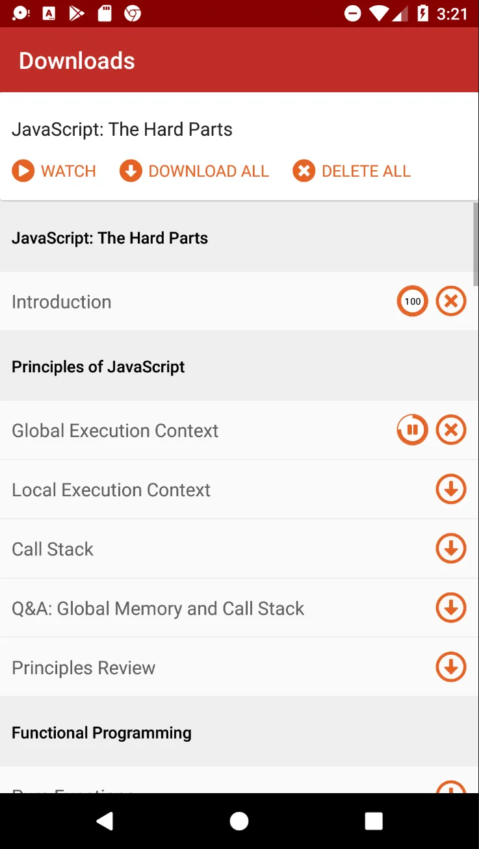Tap the Android back navigation button
Screen dimensions: 479x849
click(x=105, y=821)
